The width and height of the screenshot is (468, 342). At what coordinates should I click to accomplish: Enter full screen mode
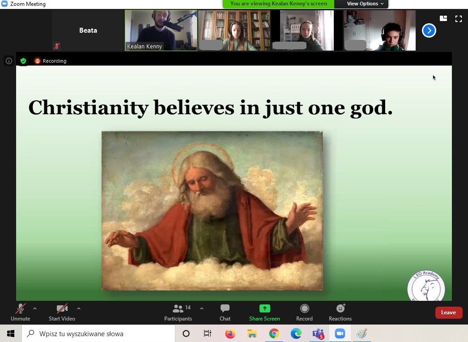tap(459, 19)
